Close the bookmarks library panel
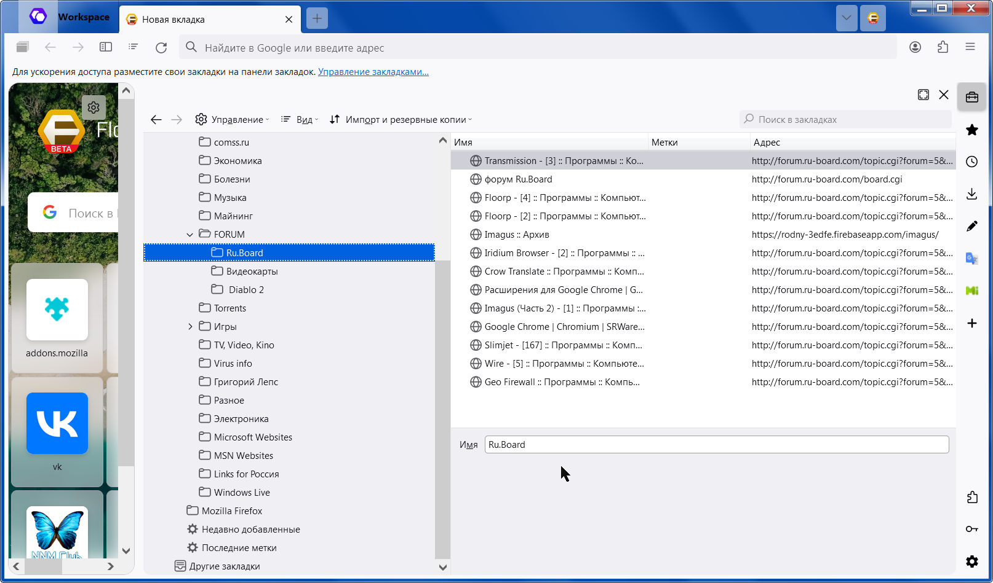The height and width of the screenshot is (583, 993). click(x=944, y=95)
